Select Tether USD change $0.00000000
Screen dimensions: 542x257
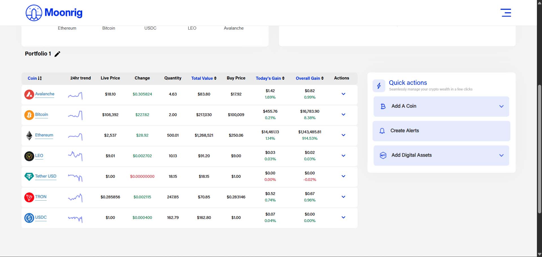click(x=142, y=176)
